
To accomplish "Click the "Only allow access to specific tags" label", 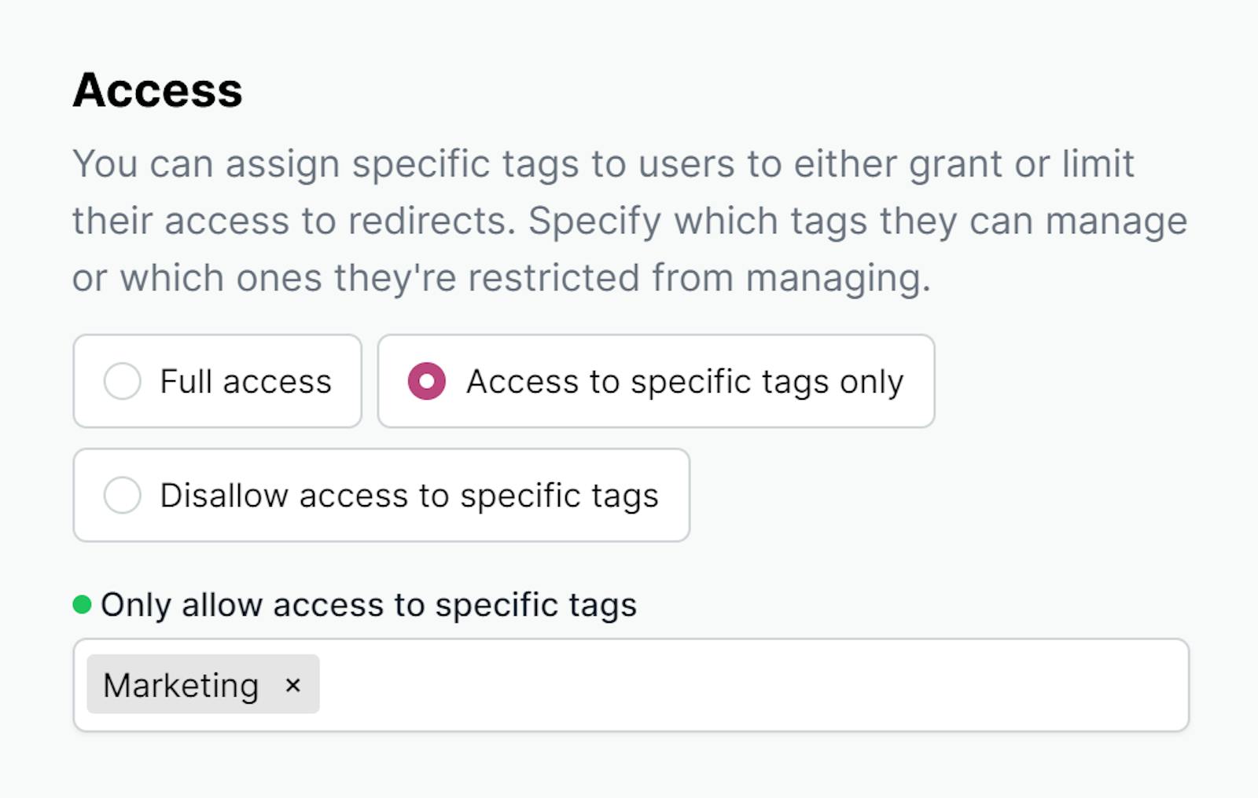I will pos(368,605).
